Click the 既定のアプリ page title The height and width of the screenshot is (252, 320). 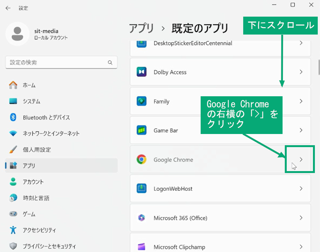(x=200, y=28)
